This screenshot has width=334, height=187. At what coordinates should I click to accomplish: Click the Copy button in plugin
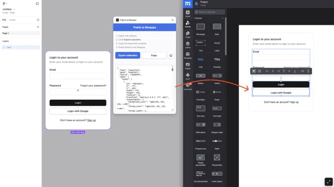154,55
